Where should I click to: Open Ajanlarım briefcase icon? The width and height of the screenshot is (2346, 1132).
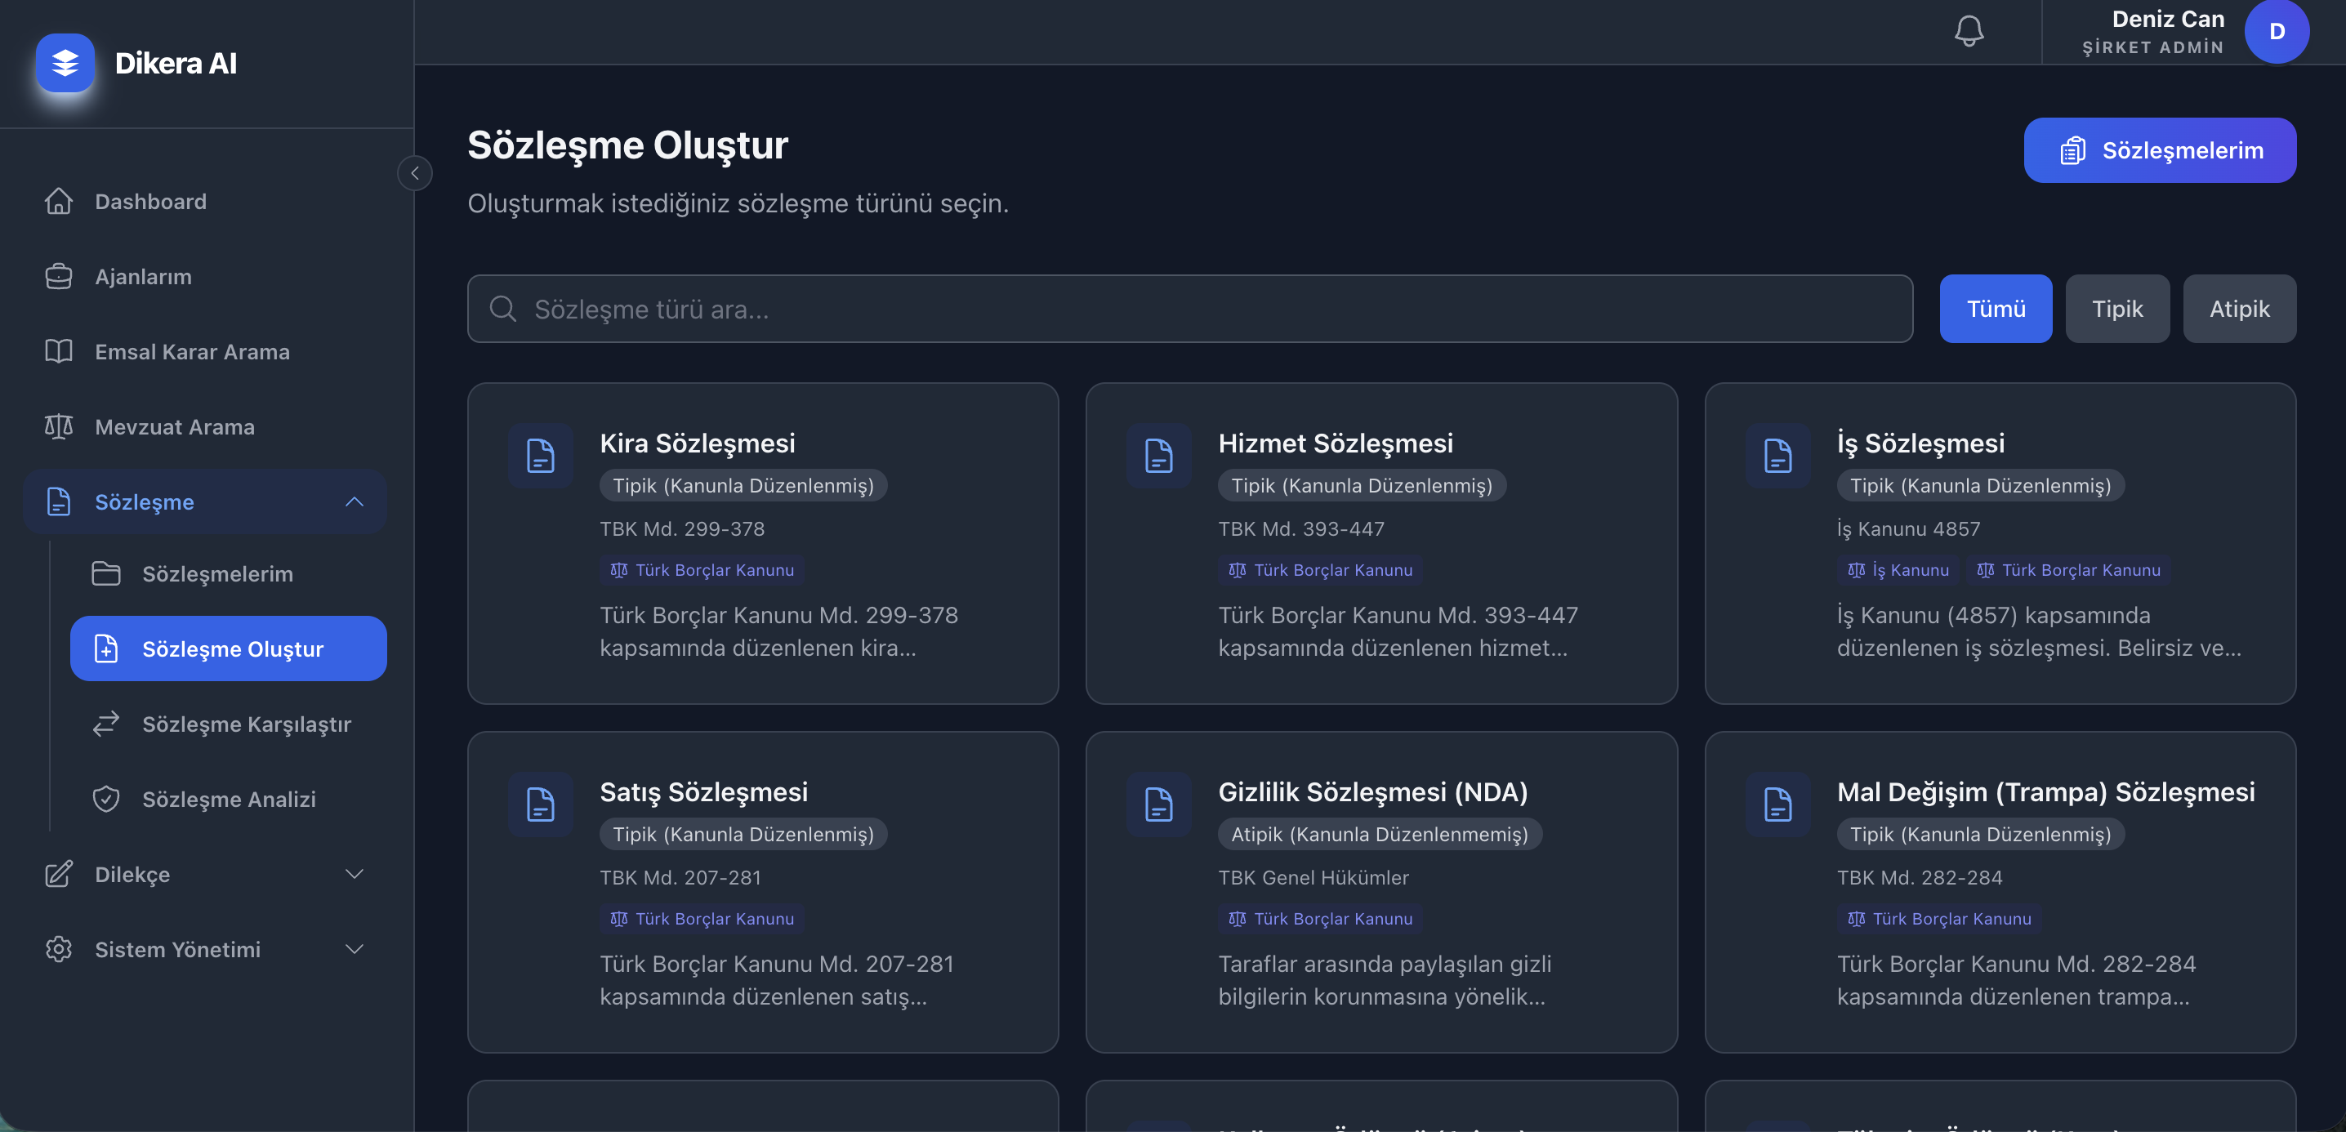(x=58, y=277)
